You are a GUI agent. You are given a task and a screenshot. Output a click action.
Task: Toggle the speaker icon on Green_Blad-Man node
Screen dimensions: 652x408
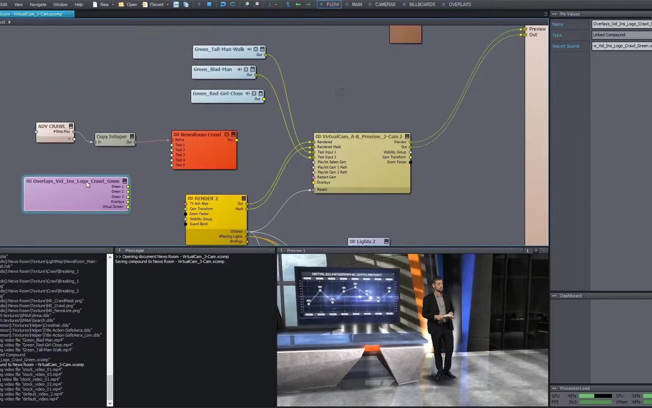240,70
